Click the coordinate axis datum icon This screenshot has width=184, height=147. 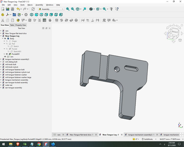pos(8,15)
